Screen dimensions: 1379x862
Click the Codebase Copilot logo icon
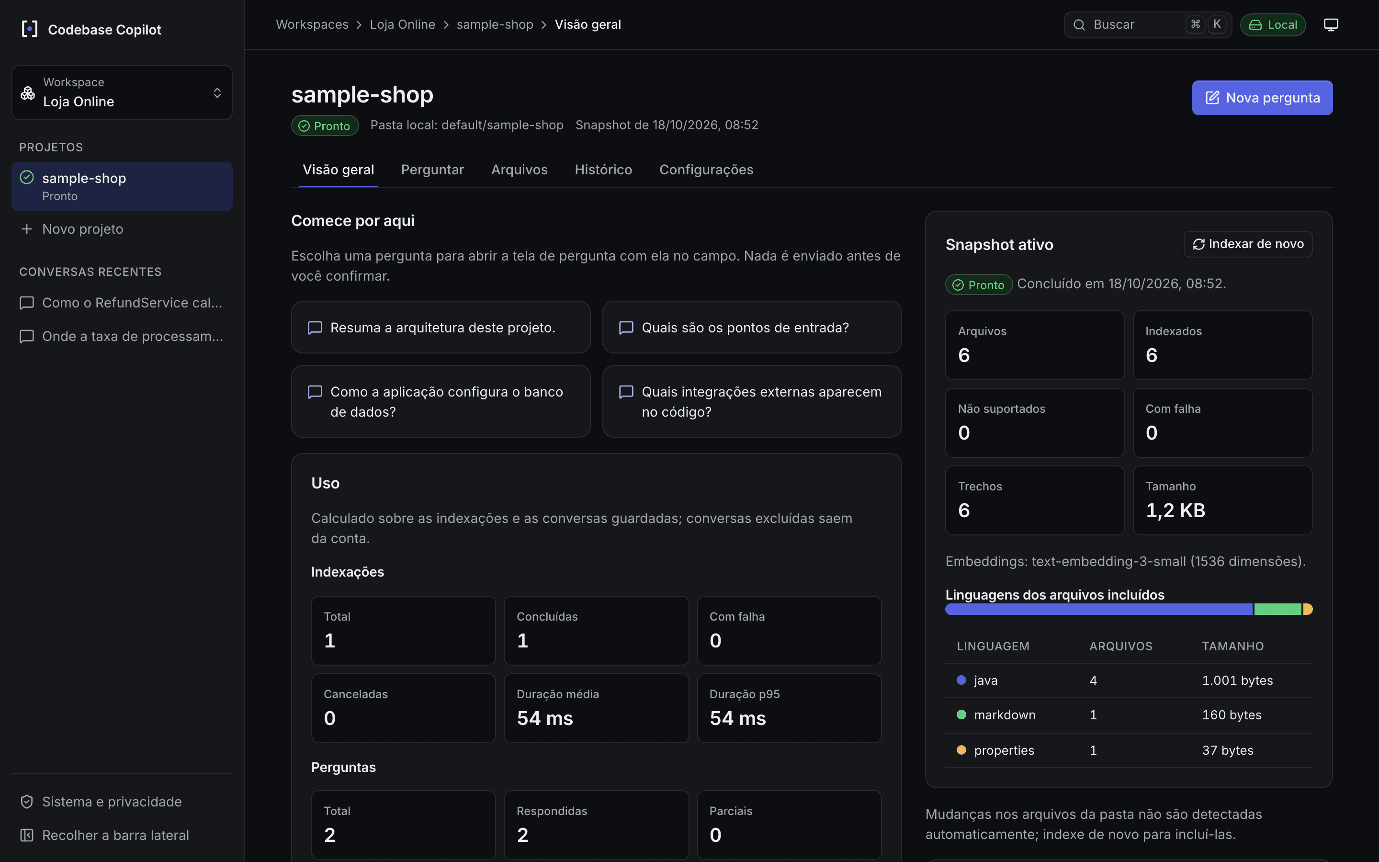pyautogui.click(x=29, y=29)
